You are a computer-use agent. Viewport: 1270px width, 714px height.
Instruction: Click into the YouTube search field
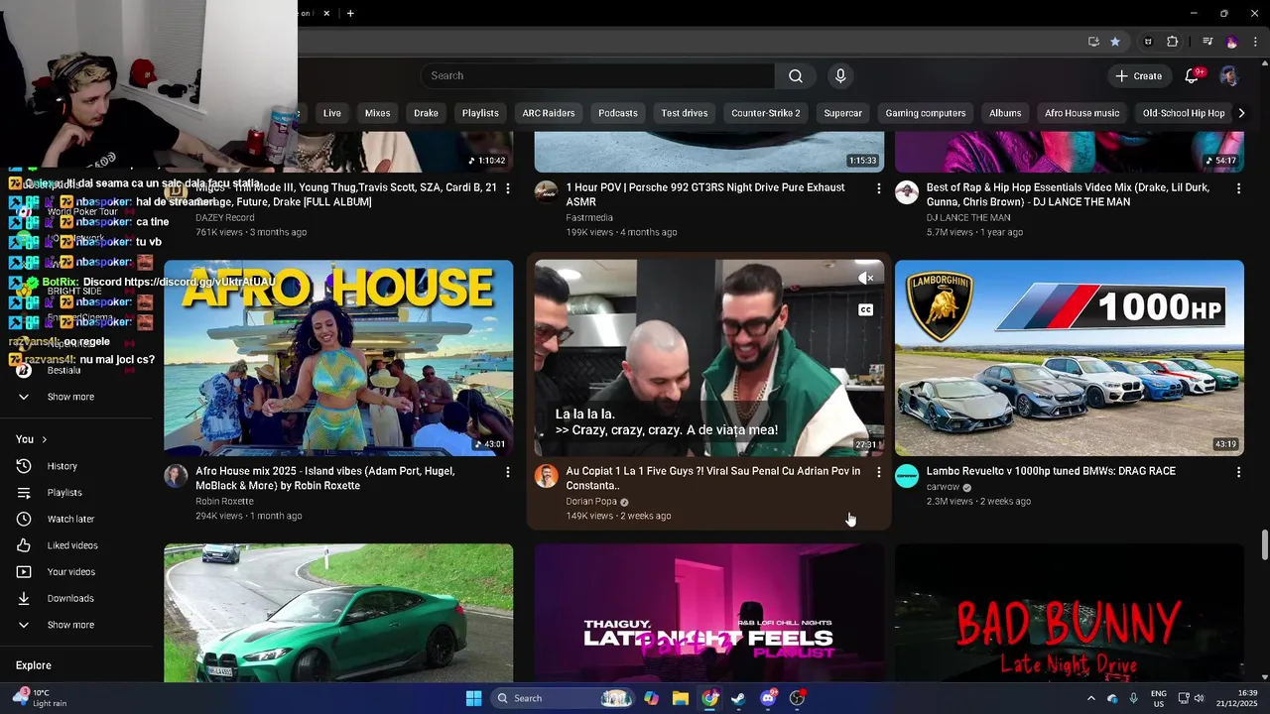(x=597, y=76)
